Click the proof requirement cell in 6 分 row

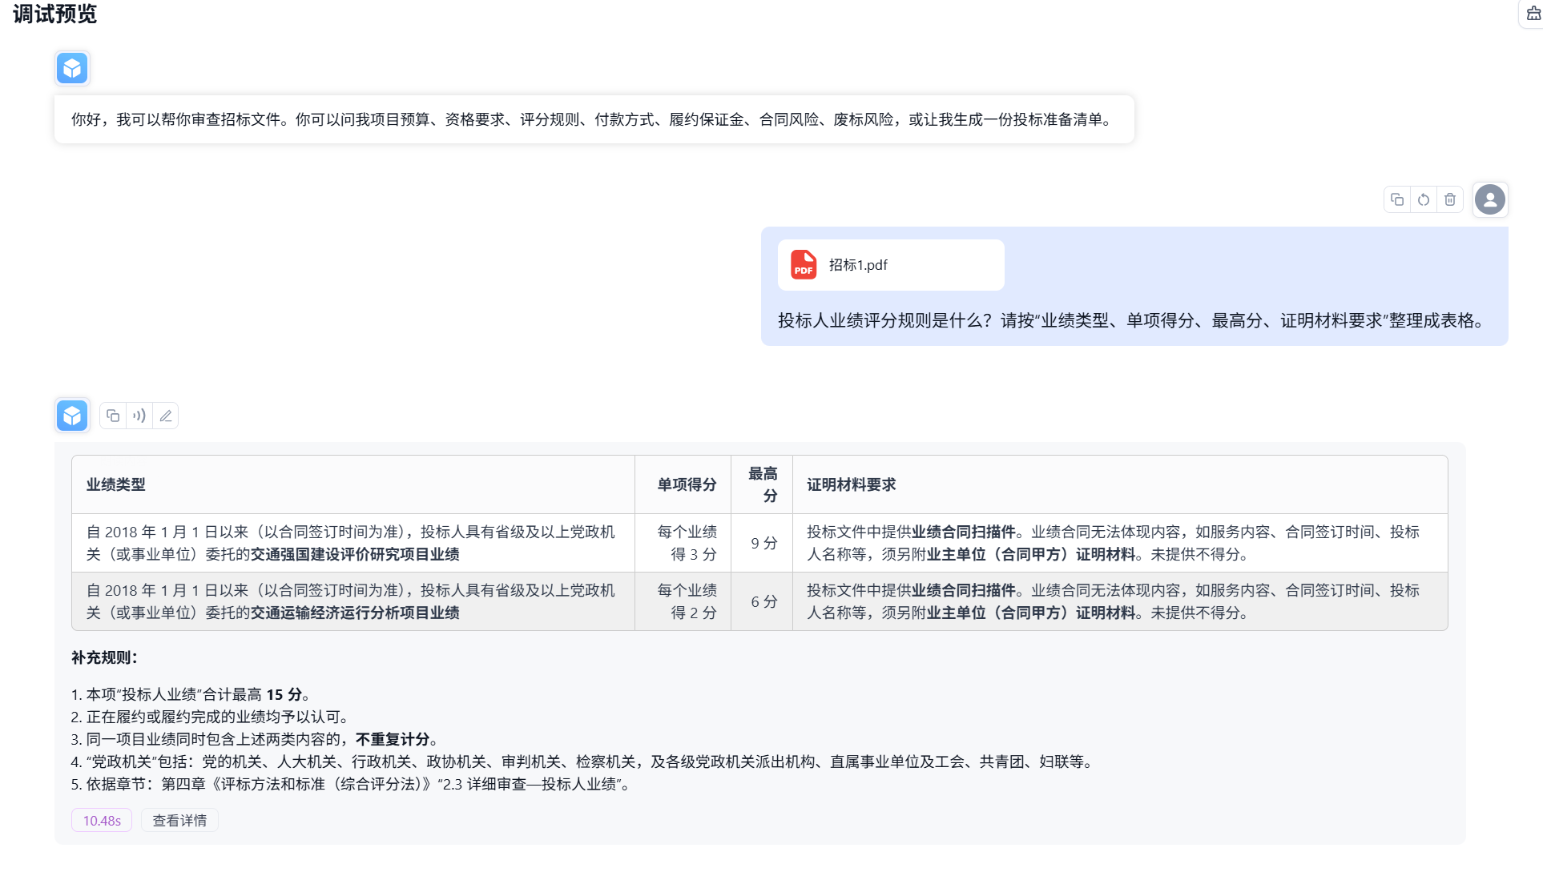(x=1120, y=601)
